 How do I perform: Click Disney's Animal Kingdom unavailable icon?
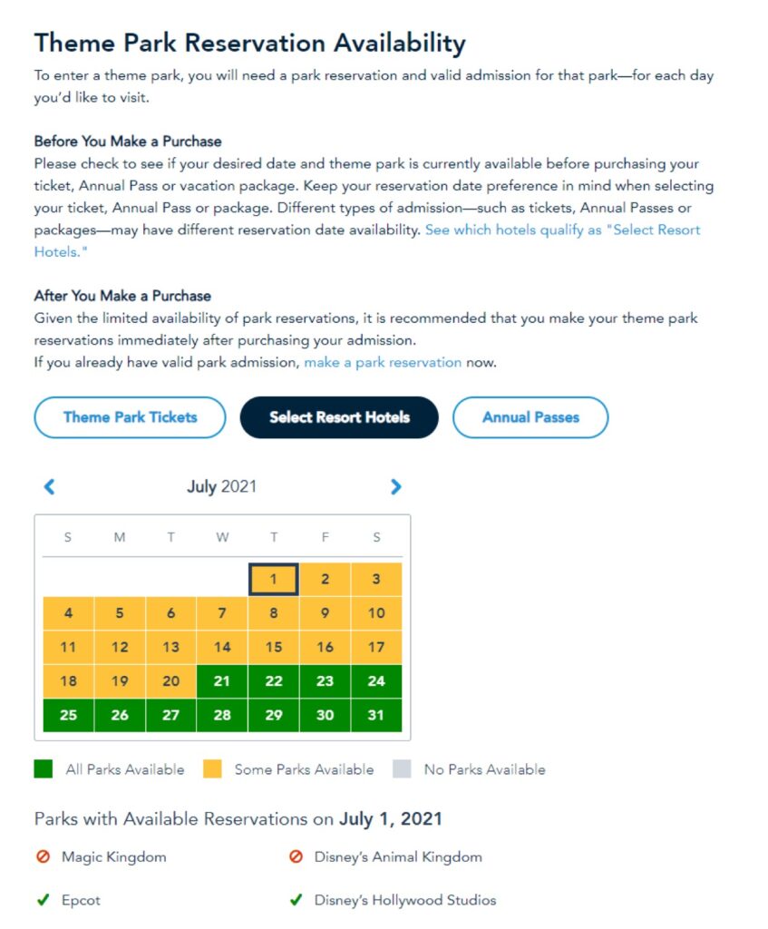click(x=296, y=856)
